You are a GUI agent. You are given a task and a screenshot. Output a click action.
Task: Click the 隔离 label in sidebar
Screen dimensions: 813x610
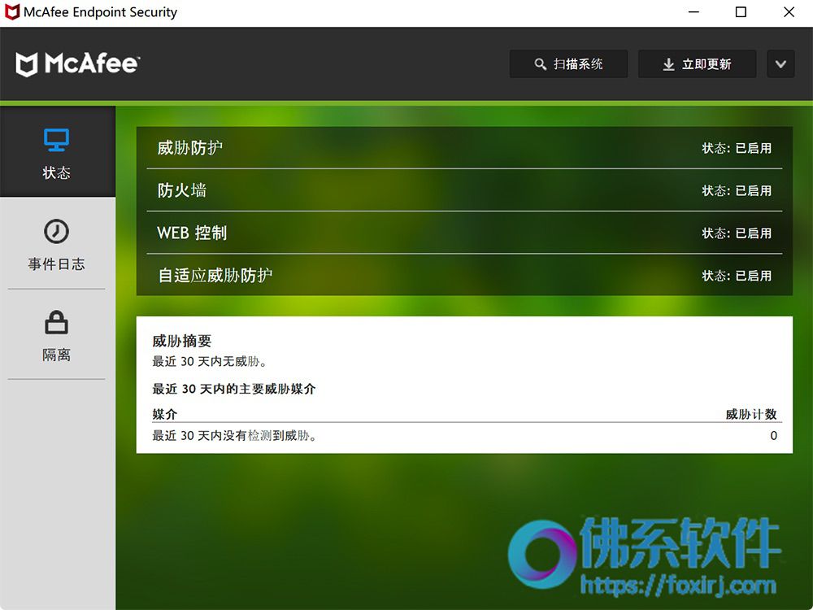(x=57, y=355)
